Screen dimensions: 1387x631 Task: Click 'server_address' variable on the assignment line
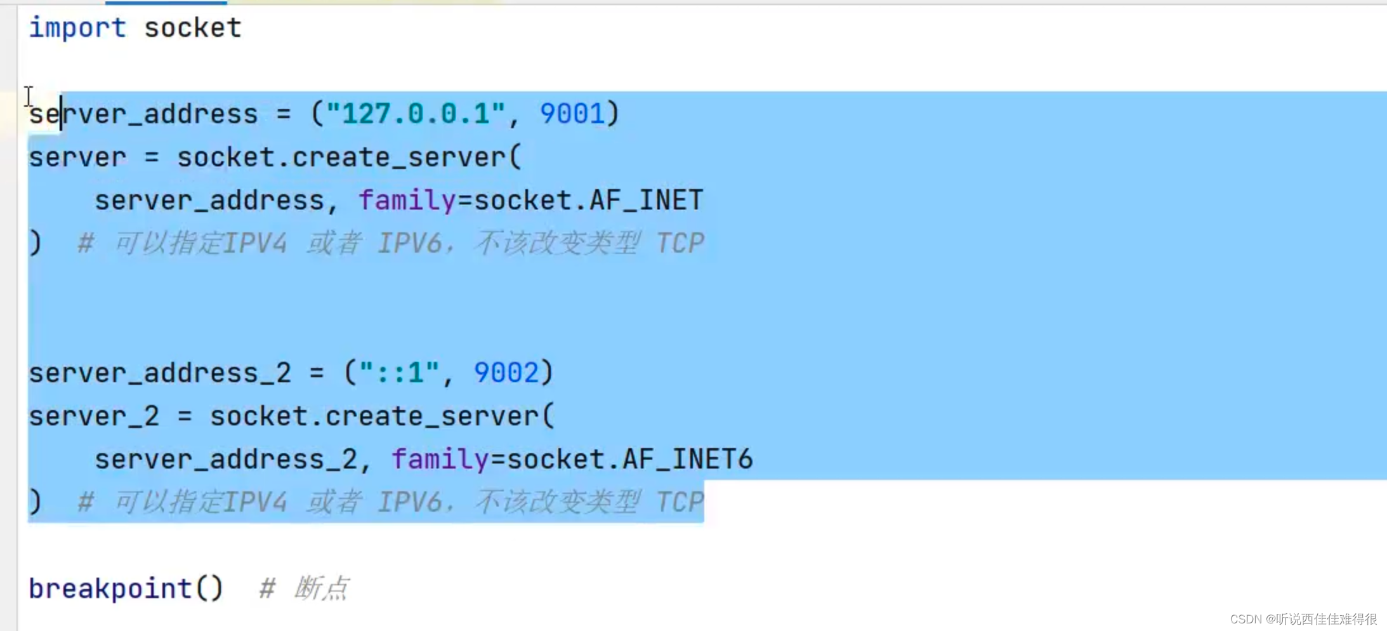pyautogui.click(x=143, y=114)
